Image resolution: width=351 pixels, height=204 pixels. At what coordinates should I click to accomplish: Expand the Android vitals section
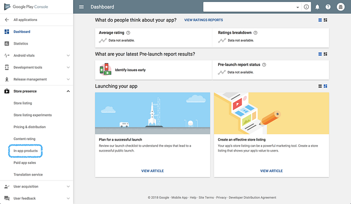68,55
